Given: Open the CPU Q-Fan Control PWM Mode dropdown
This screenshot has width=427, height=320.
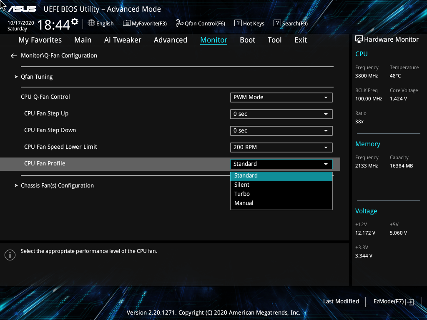Looking at the screenshot, I should click(x=281, y=97).
